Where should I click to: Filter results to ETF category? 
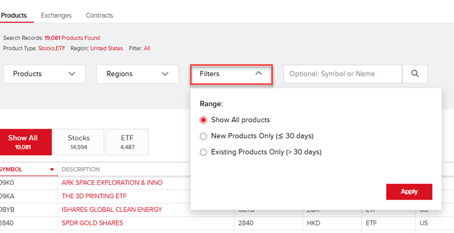pos(127,142)
